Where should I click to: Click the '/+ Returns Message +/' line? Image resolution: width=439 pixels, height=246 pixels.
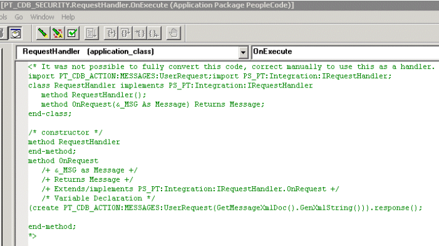[88, 179]
